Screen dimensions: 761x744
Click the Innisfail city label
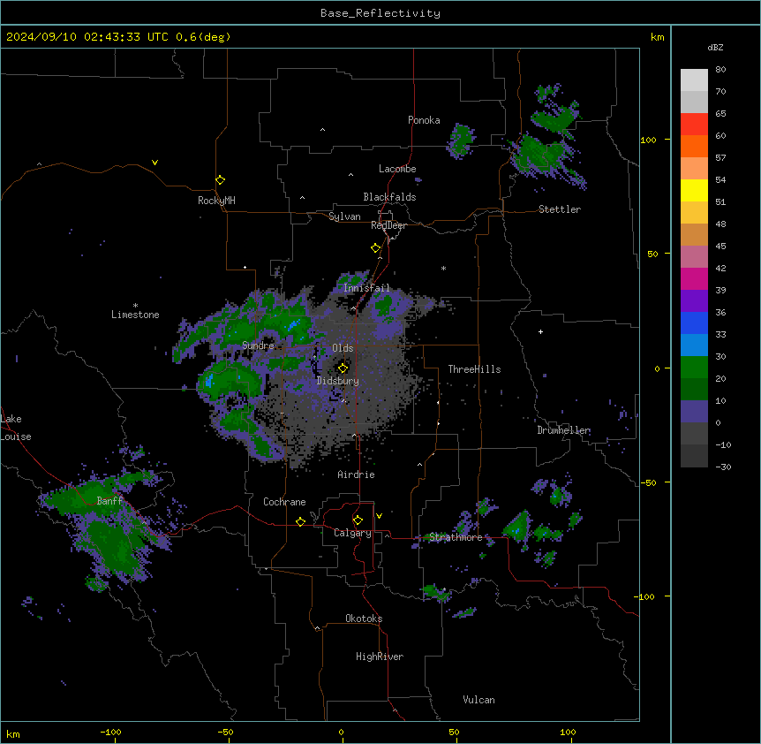pyautogui.click(x=366, y=288)
